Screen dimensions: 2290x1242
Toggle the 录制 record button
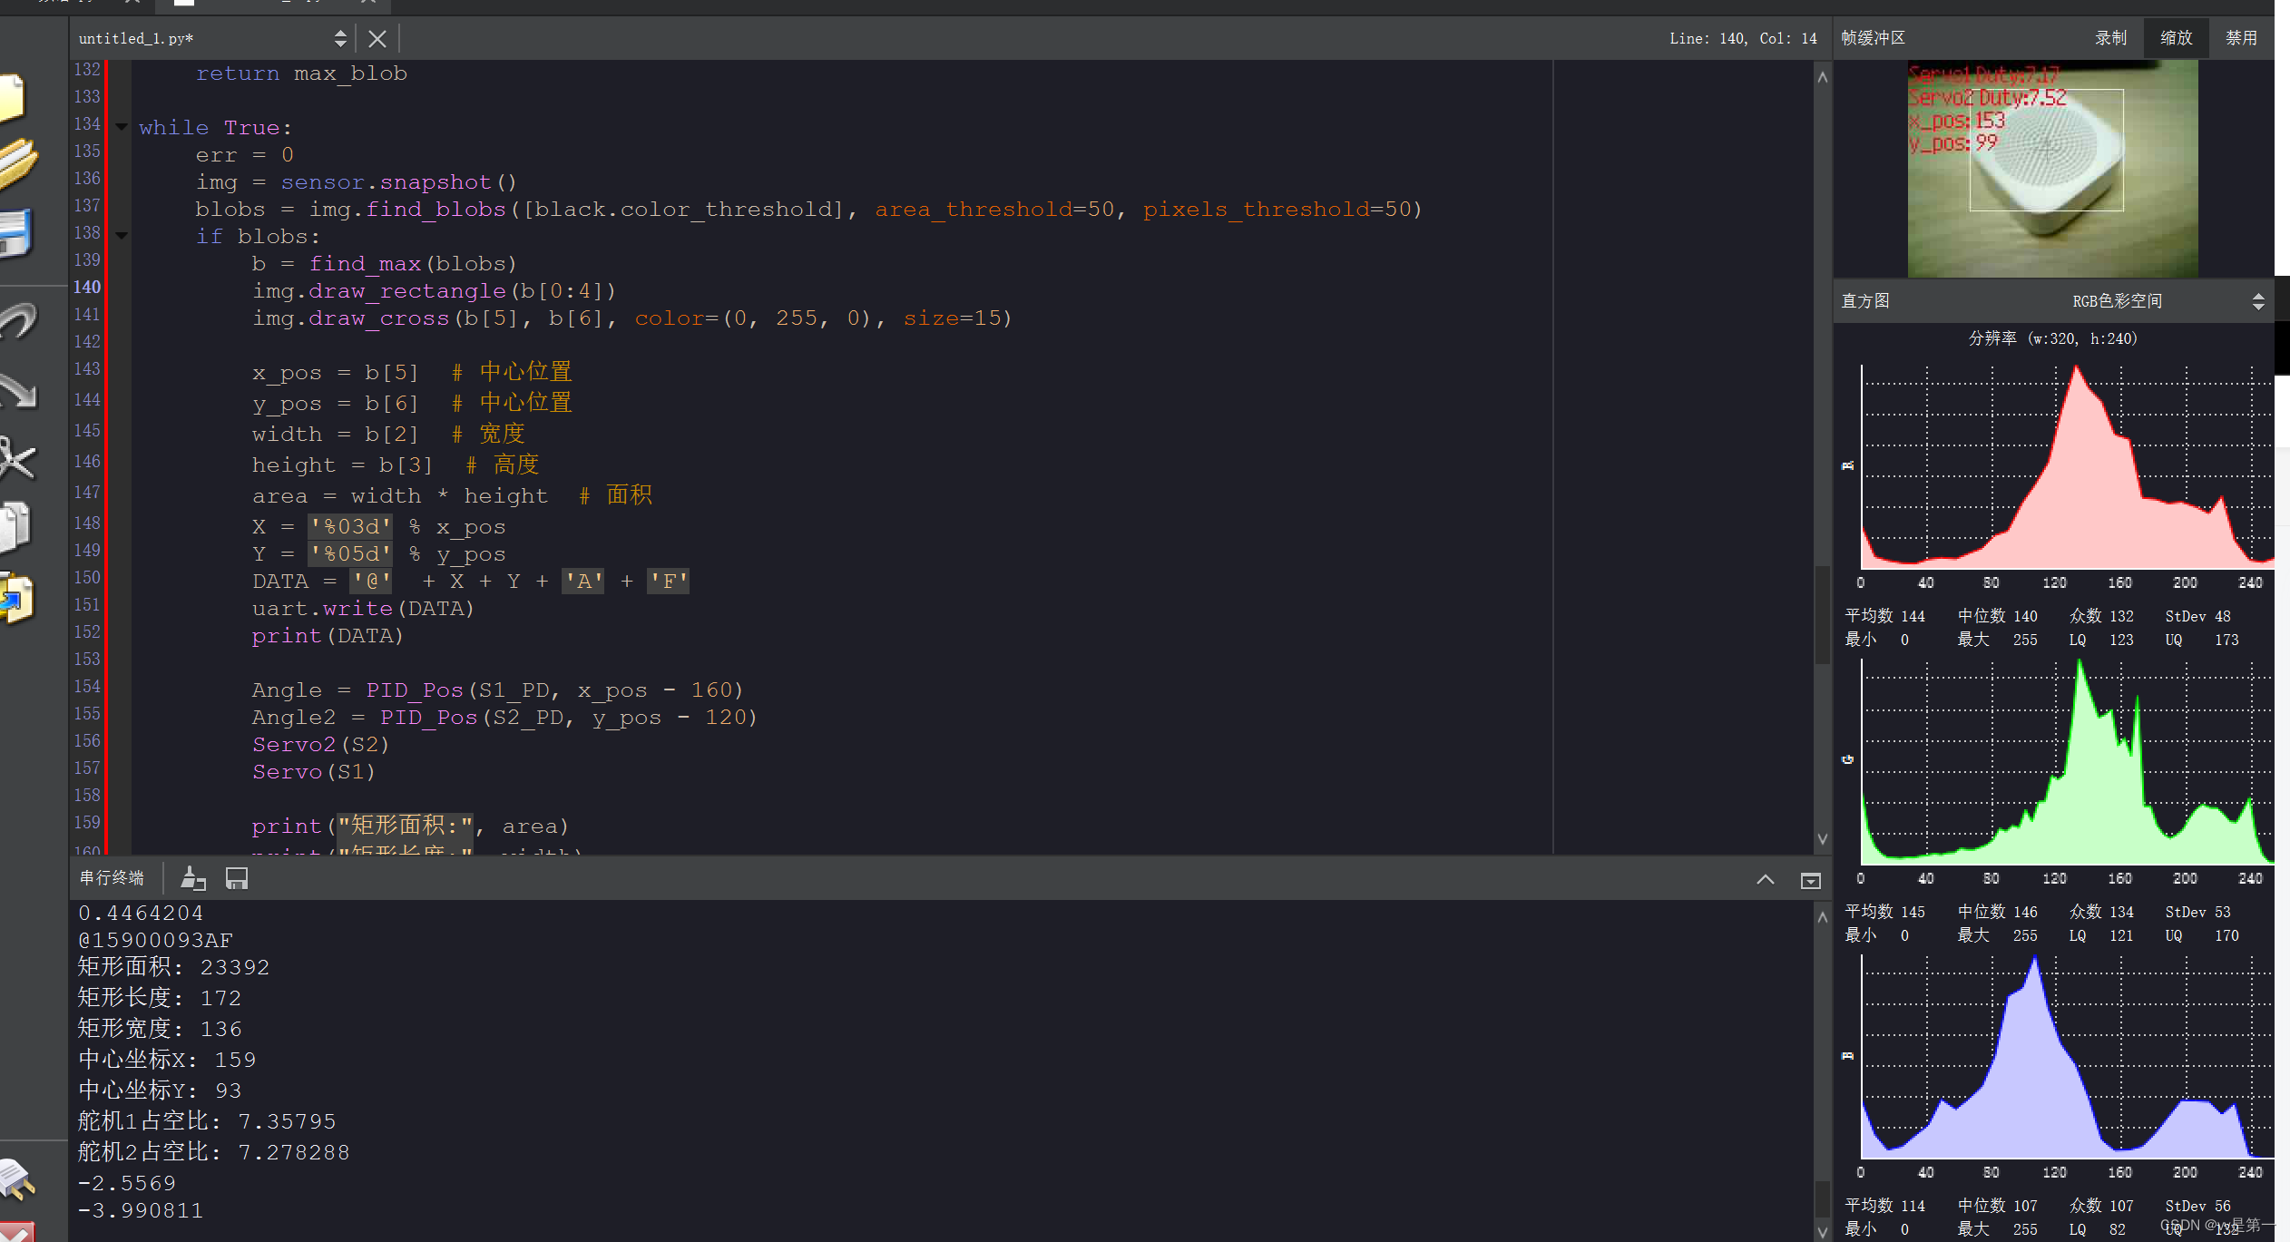click(2110, 38)
